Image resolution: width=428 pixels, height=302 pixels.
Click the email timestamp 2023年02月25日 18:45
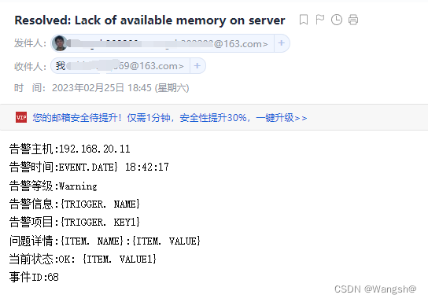coord(101,88)
